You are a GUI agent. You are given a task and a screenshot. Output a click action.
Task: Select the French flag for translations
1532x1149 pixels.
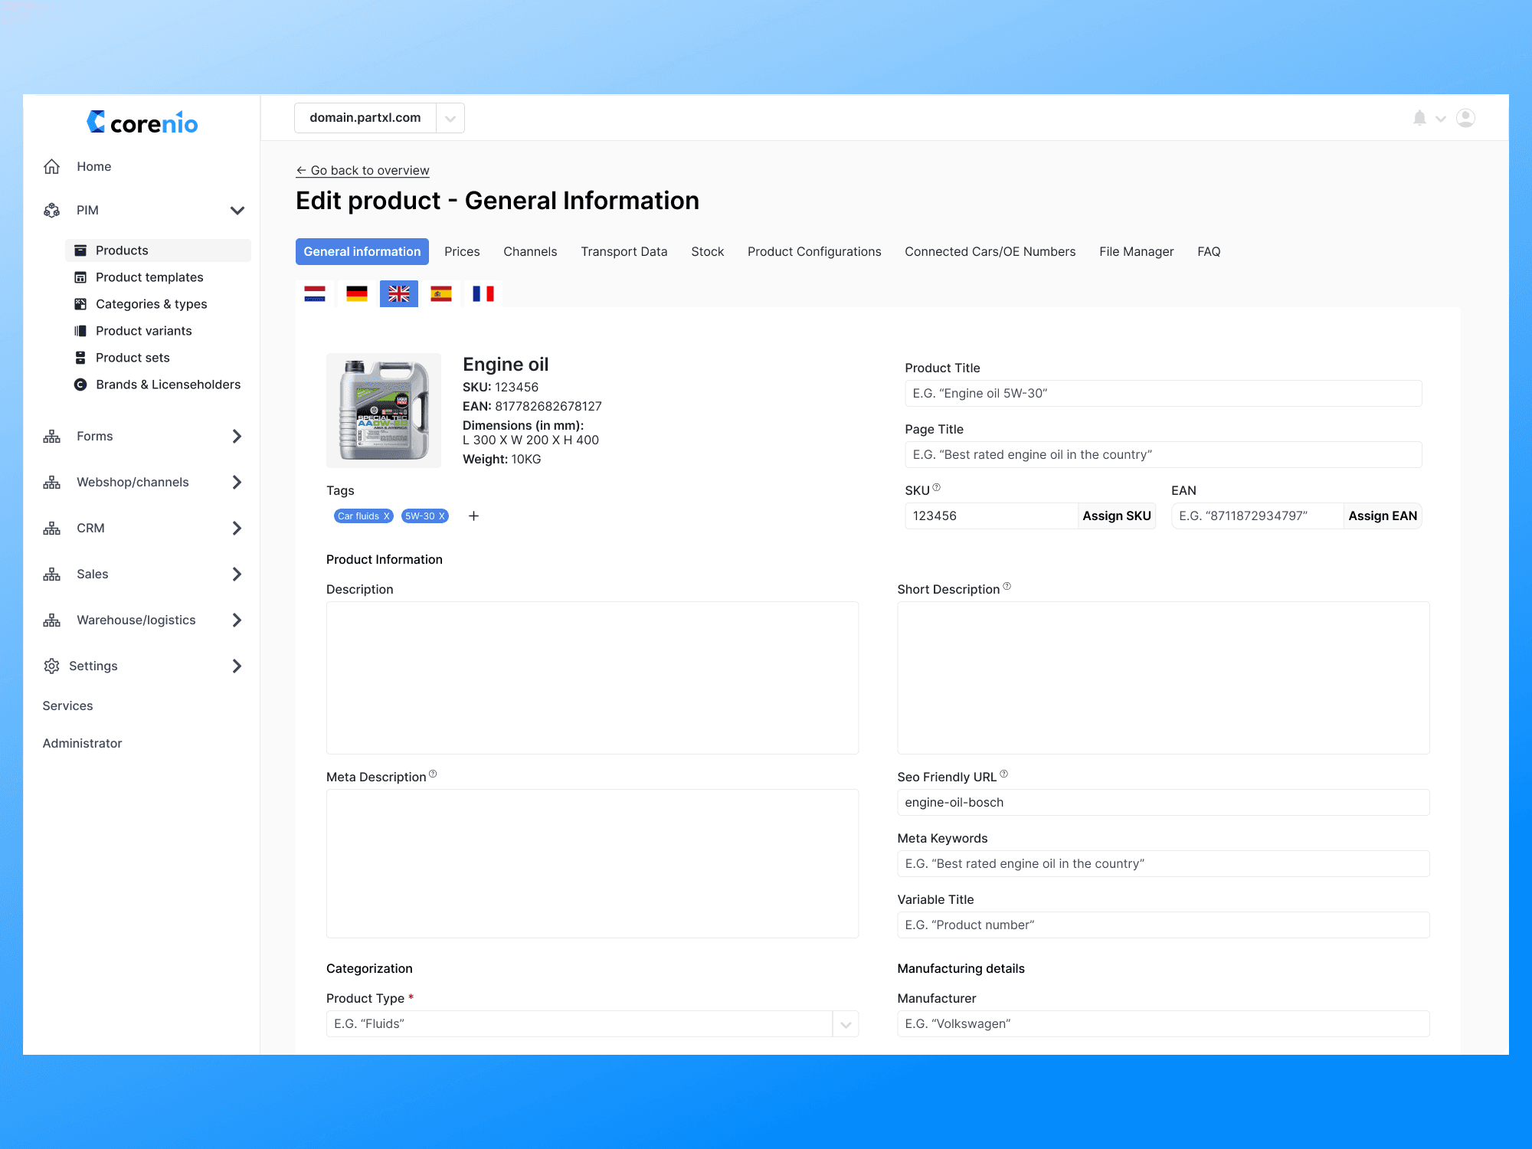[x=483, y=293]
